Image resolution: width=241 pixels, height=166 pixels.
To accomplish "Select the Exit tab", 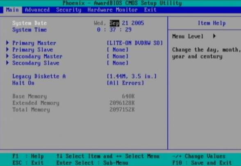I will [150, 10].
